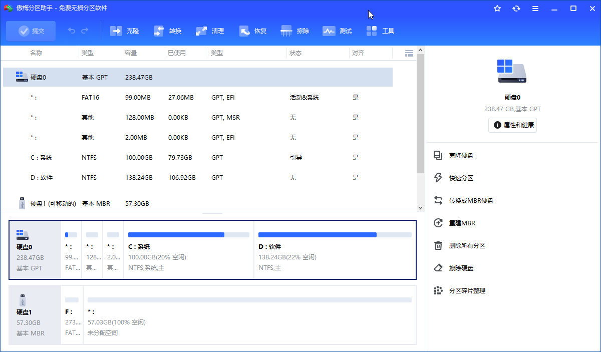Select the 128MB partition block in disk map
601x352 pixels.
pyautogui.click(x=92, y=250)
